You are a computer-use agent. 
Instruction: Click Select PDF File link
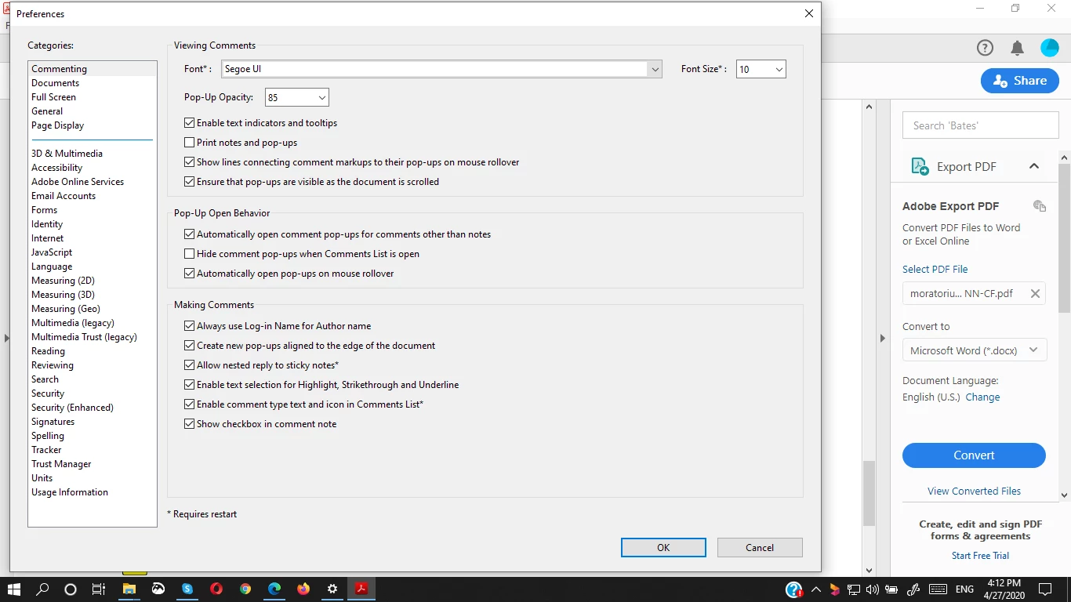(x=935, y=269)
